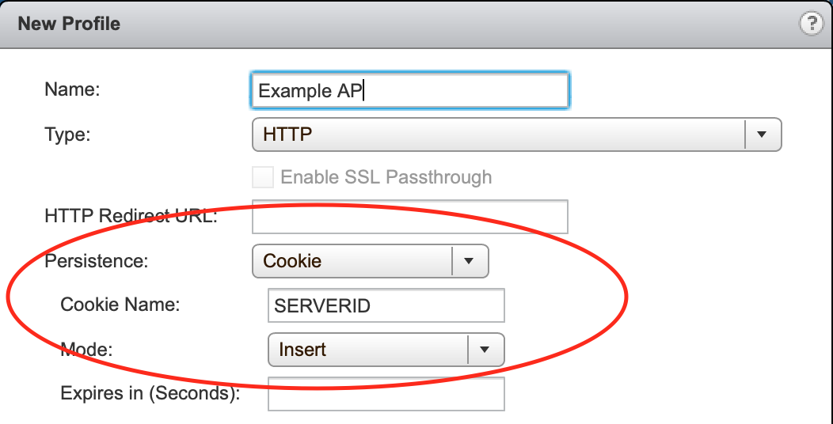Click the Name field containing Example AP
833x424 pixels.
click(x=410, y=91)
